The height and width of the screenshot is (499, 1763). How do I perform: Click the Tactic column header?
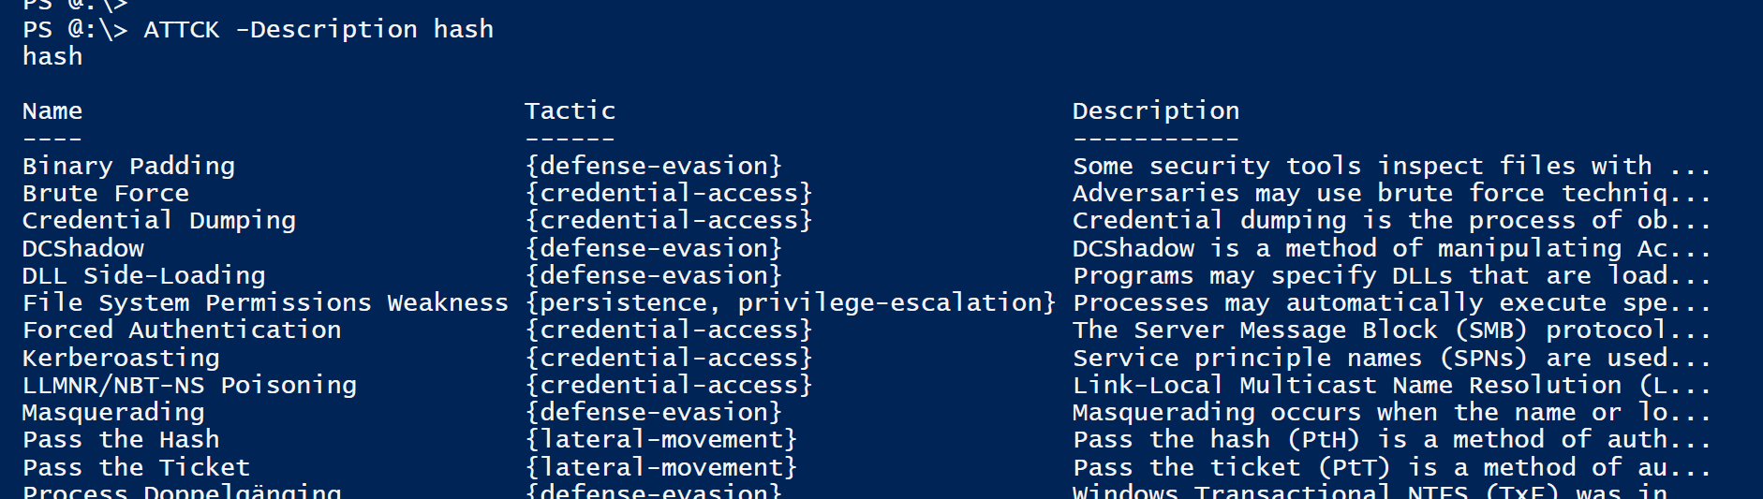(570, 111)
